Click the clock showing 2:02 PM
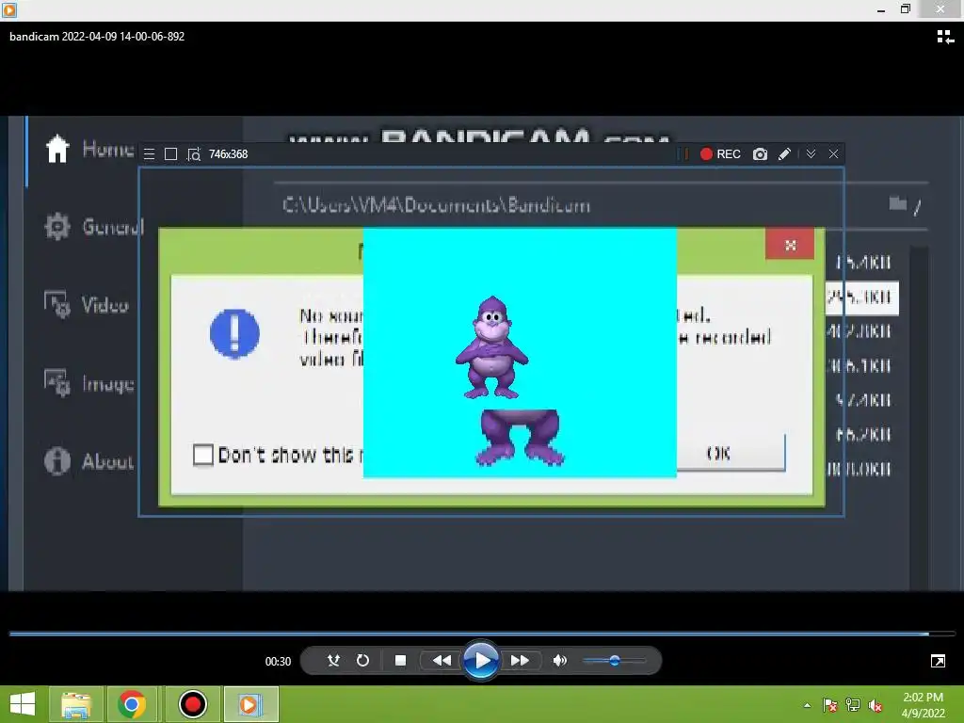 point(923,698)
